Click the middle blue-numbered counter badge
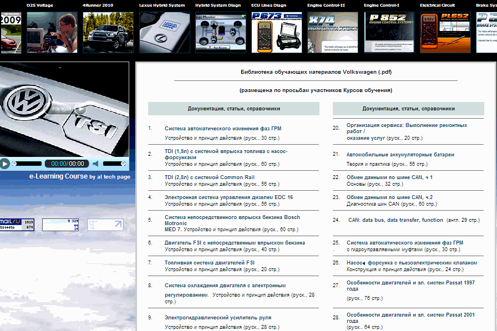The height and width of the screenshot is (331, 497). 60,225
